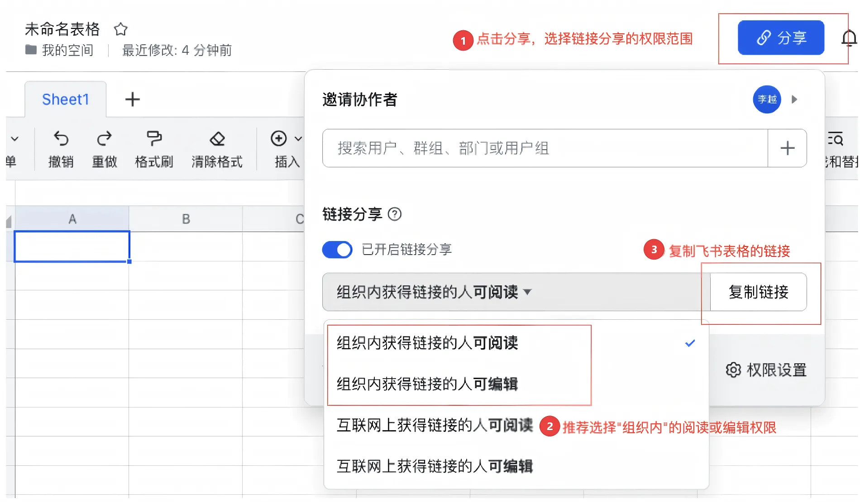Click the clear formatting eraser icon
860x502 pixels.
[217, 139]
